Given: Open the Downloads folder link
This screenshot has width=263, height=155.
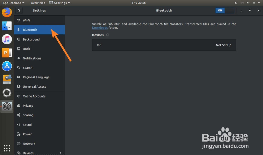Looking at the screenshot, I should 100,28.
